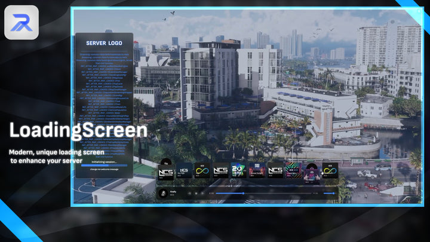Click the "change me welcome message" text
The height and width of the screenshot is (242, 430).
click(104, 169)
